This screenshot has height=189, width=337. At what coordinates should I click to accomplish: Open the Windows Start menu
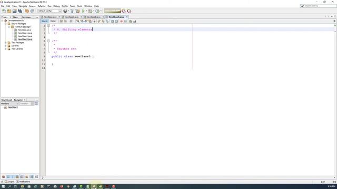coord(3,186)
